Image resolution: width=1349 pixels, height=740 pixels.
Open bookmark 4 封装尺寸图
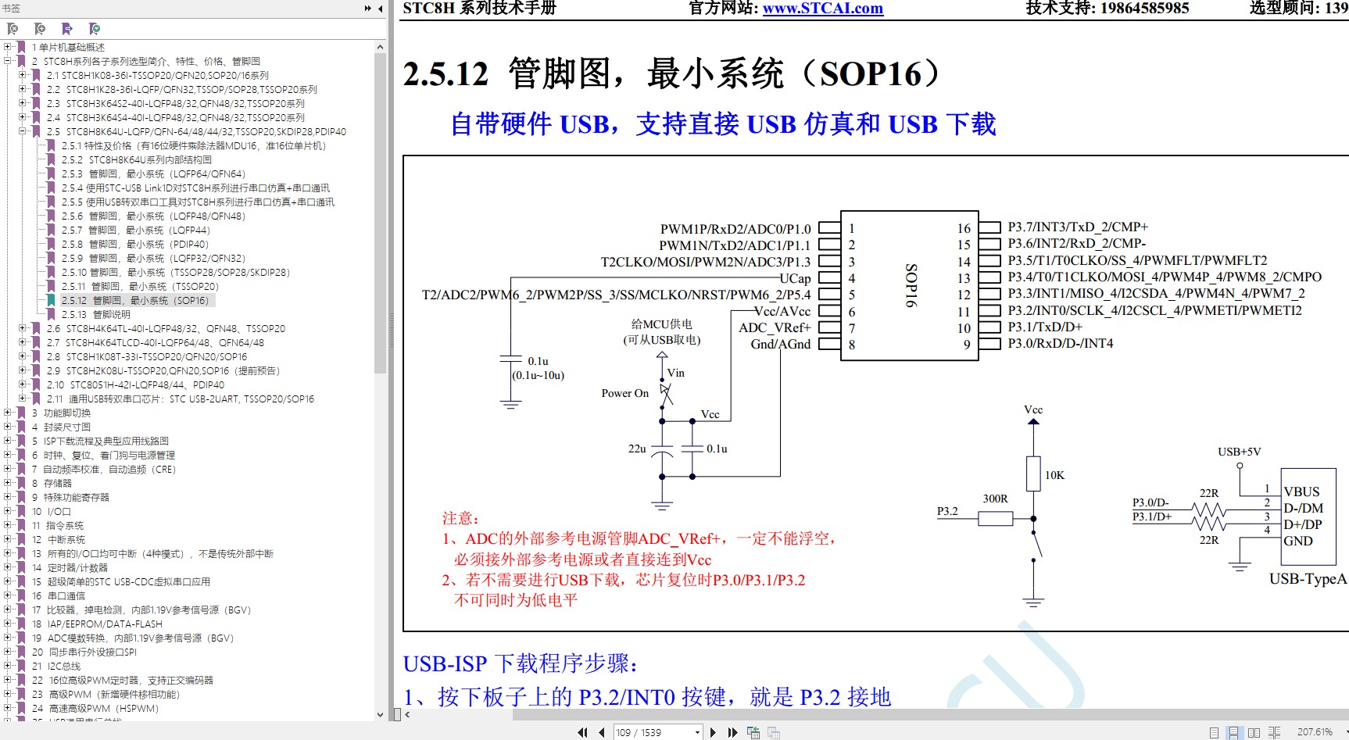click(x=61, y=427)
